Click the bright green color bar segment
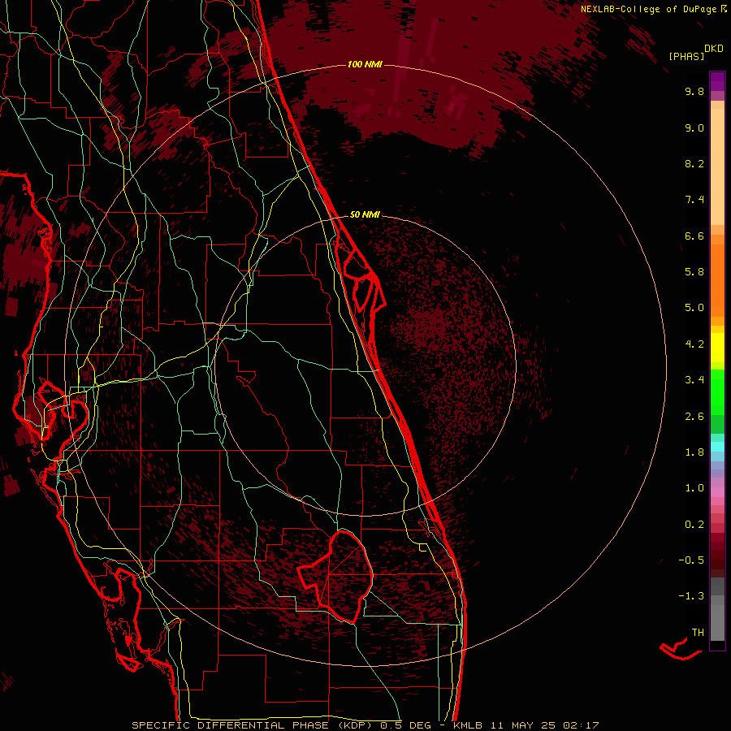Image resolution: width=731 pixels, height=731 pixels. click(x=717, y=391)
